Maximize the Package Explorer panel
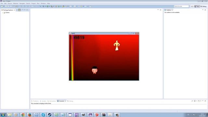 [x=27, y=10]
